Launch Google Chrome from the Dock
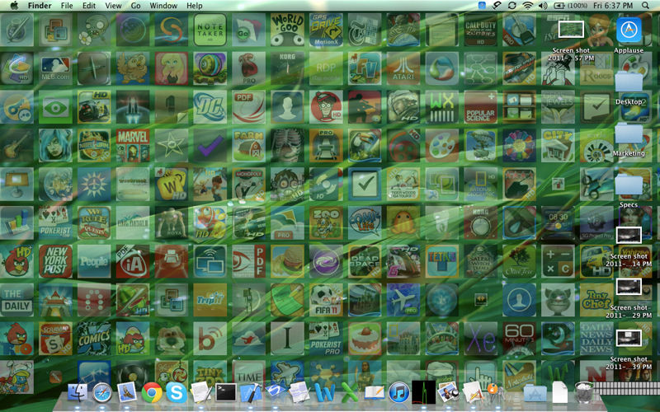 152,393
